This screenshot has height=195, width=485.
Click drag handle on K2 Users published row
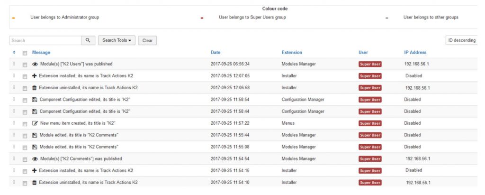pos(14,64)
